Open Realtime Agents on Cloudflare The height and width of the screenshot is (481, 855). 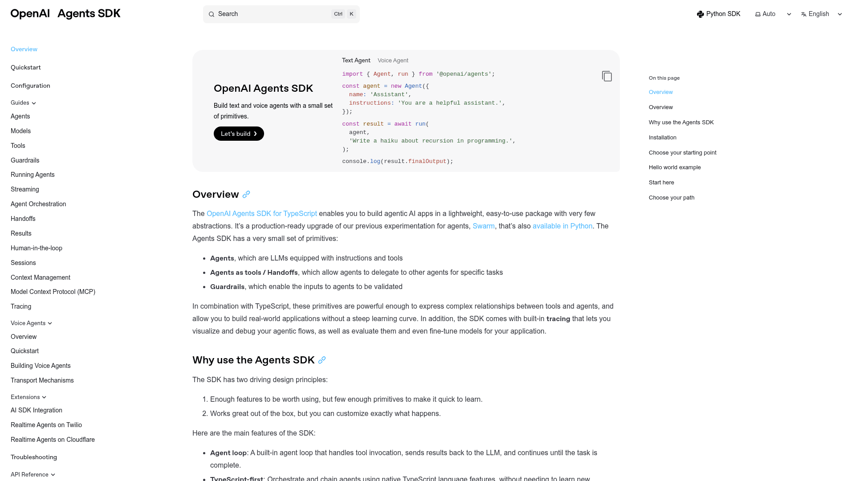click(x=53, y=440)
